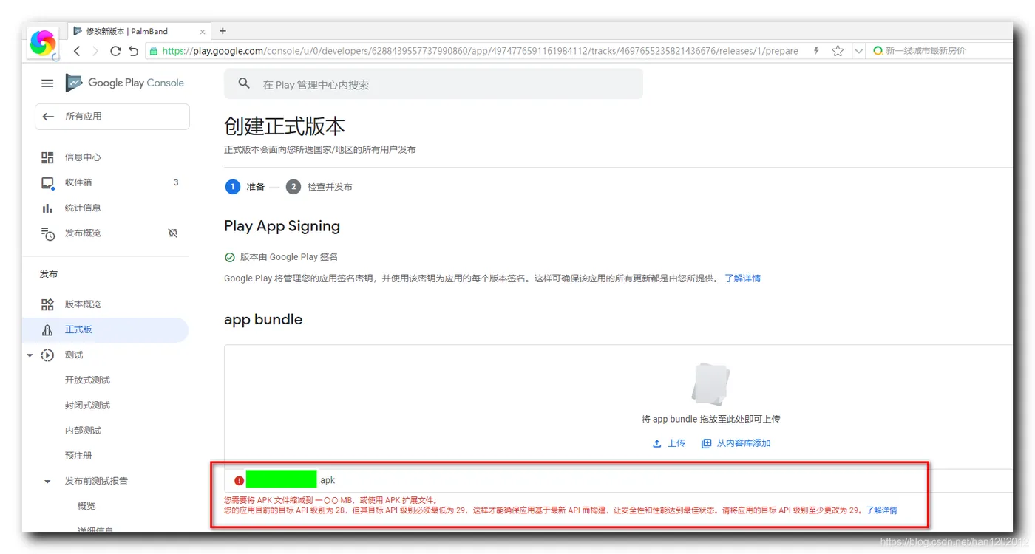
Task: Collapse the 测试 section in the sidebar
Action: 30,355
